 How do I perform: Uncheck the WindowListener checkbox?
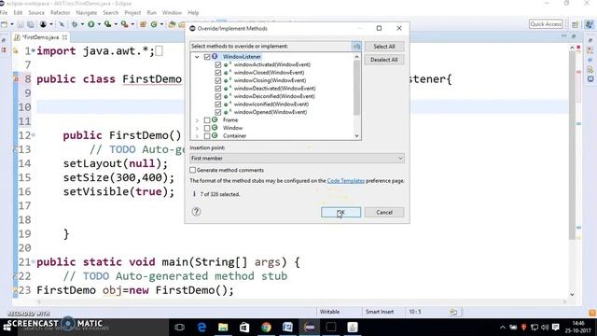click(207, 57)
